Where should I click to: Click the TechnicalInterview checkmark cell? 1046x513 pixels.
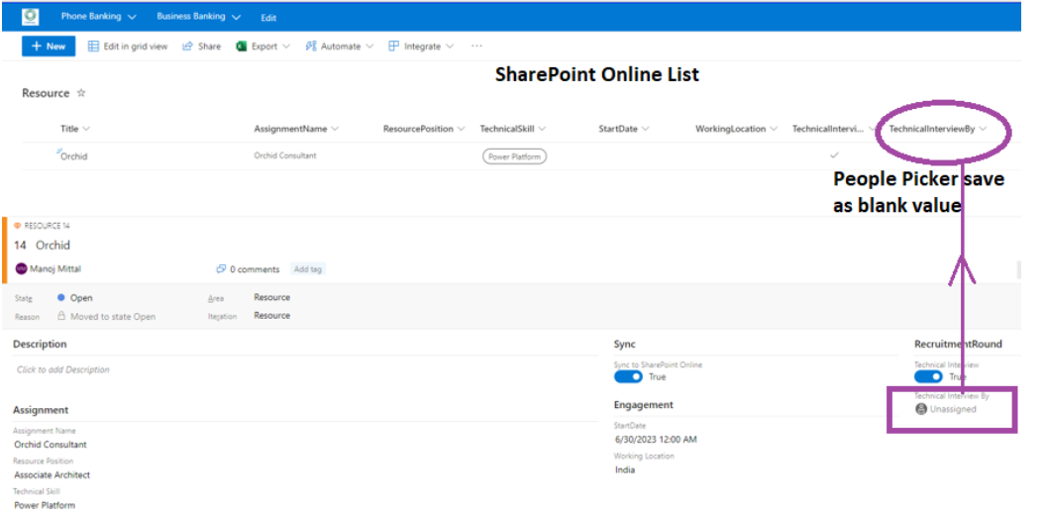834,154
